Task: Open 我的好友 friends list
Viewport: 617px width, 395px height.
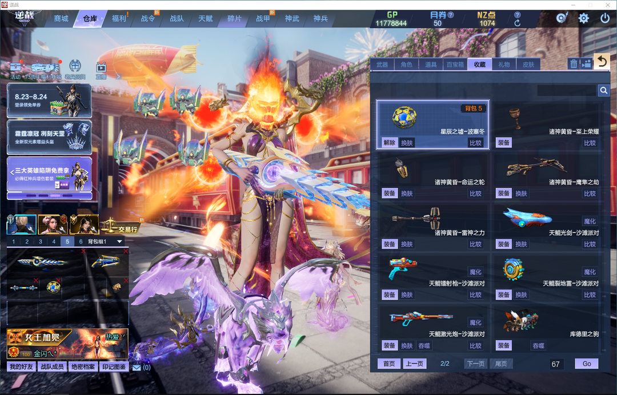Action: coord(21,366)
